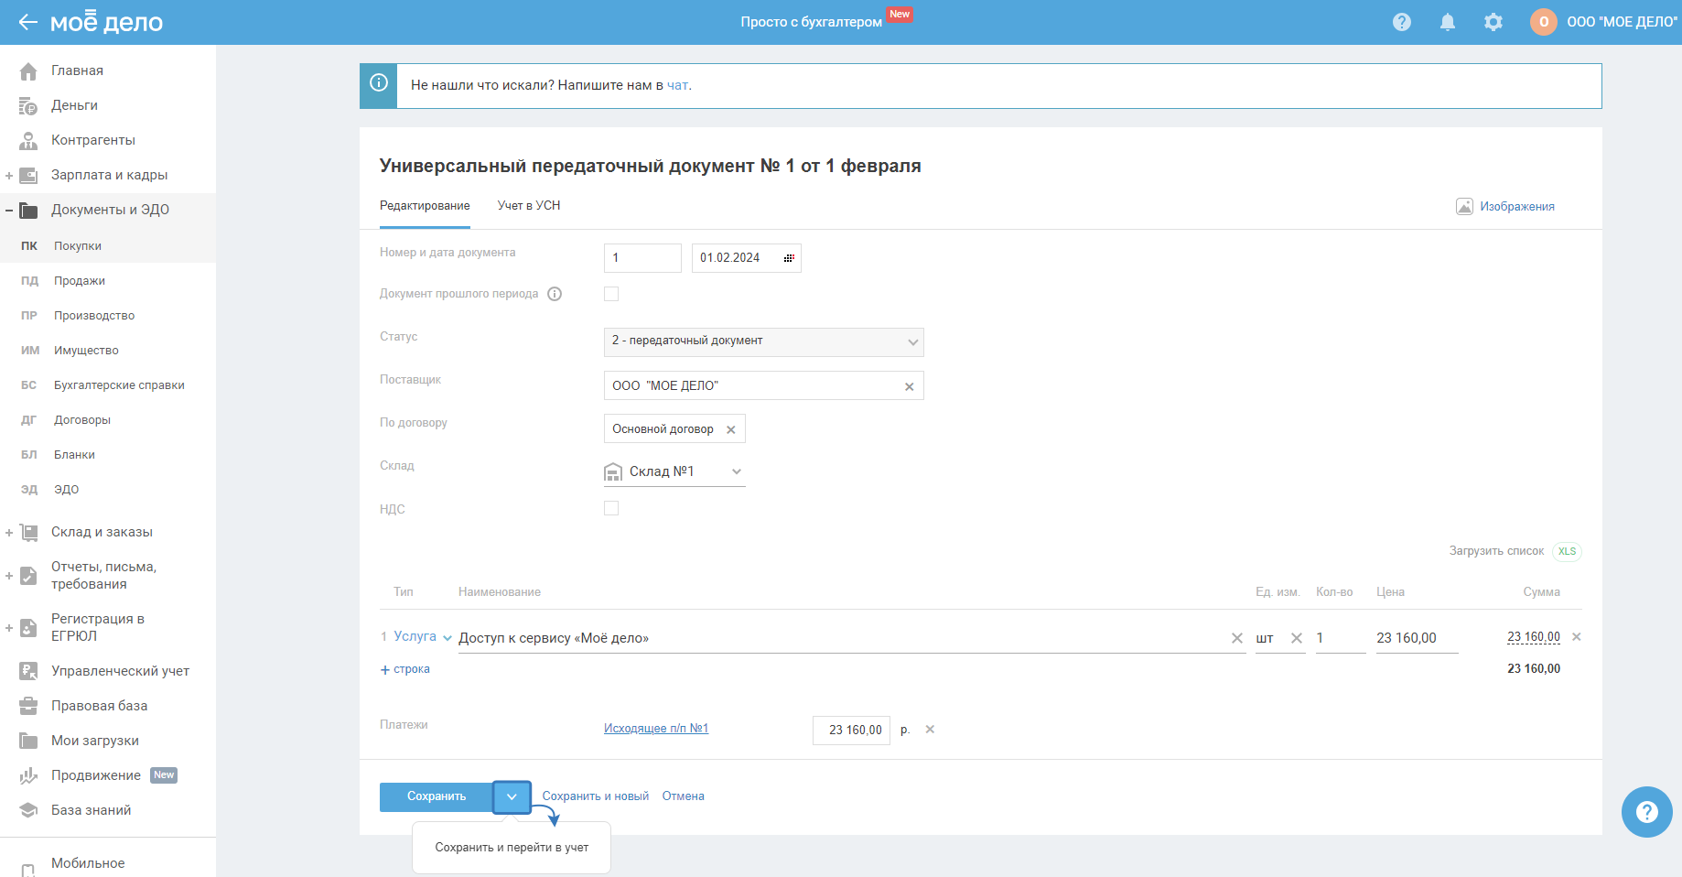Collapse the Документы и ЭДО section
This screenshot has width=1682, height=877.
pyautogui.click(x=9, y=211)
